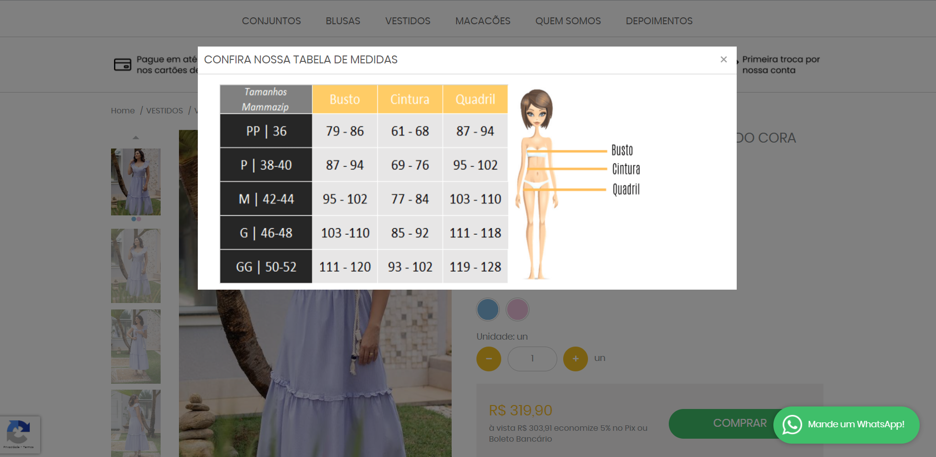Viewport: 936px width, 457px height.
Task: Select the third dress thumbnail
Action: click(x=135, y=347)
